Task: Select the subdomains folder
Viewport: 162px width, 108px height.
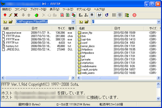Action: [x=89, y=66]
